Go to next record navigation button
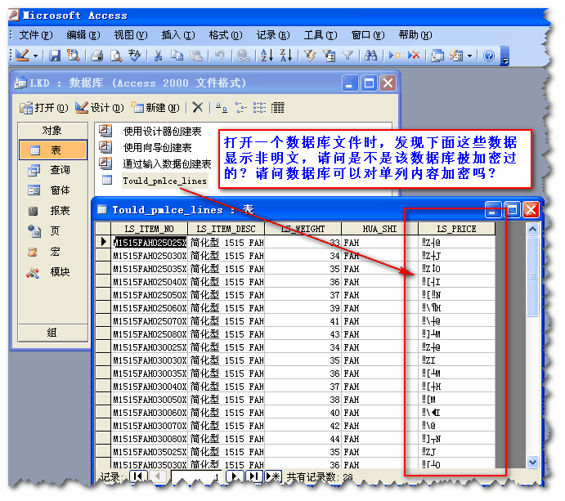Screen dimensions: 565x501 point(235,476)
